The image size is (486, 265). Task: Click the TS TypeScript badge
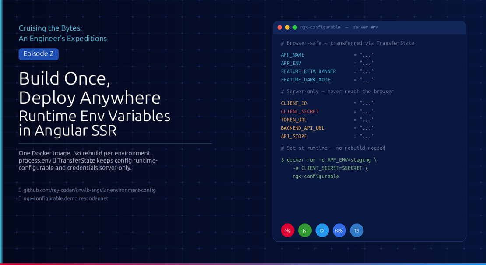356,230
